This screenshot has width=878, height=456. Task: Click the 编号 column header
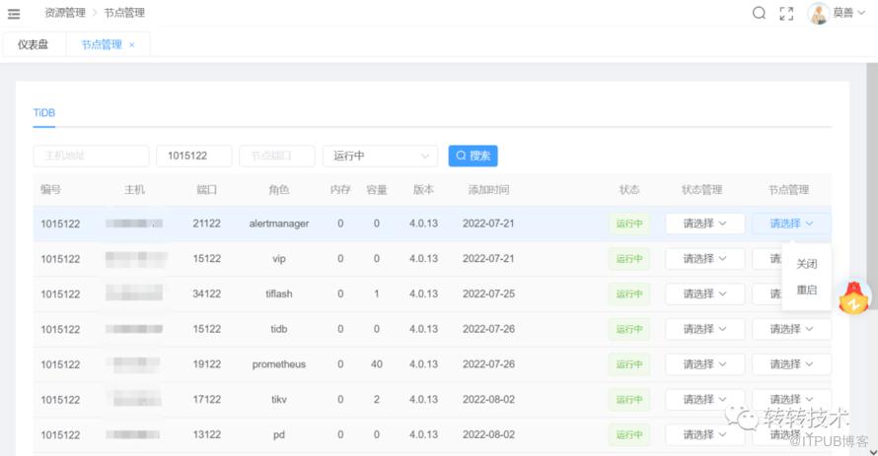tap(50, 190)
